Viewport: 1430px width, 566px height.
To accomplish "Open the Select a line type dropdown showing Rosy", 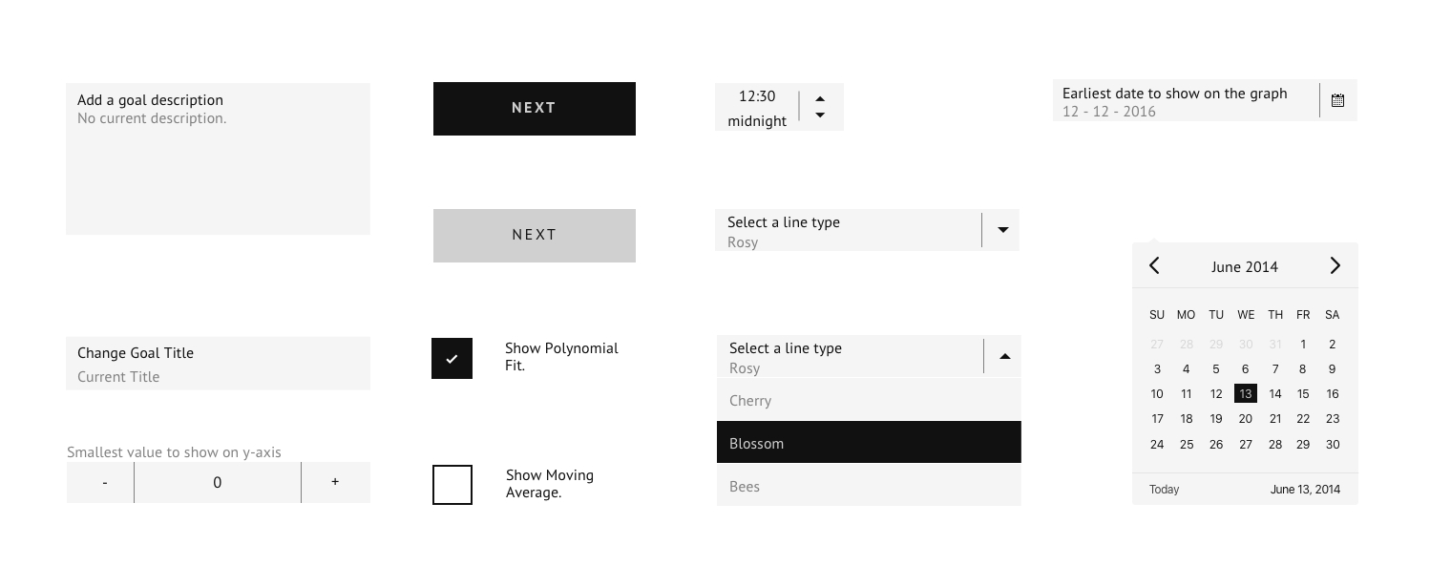I will pyautogui.click(x=859, y=230).
